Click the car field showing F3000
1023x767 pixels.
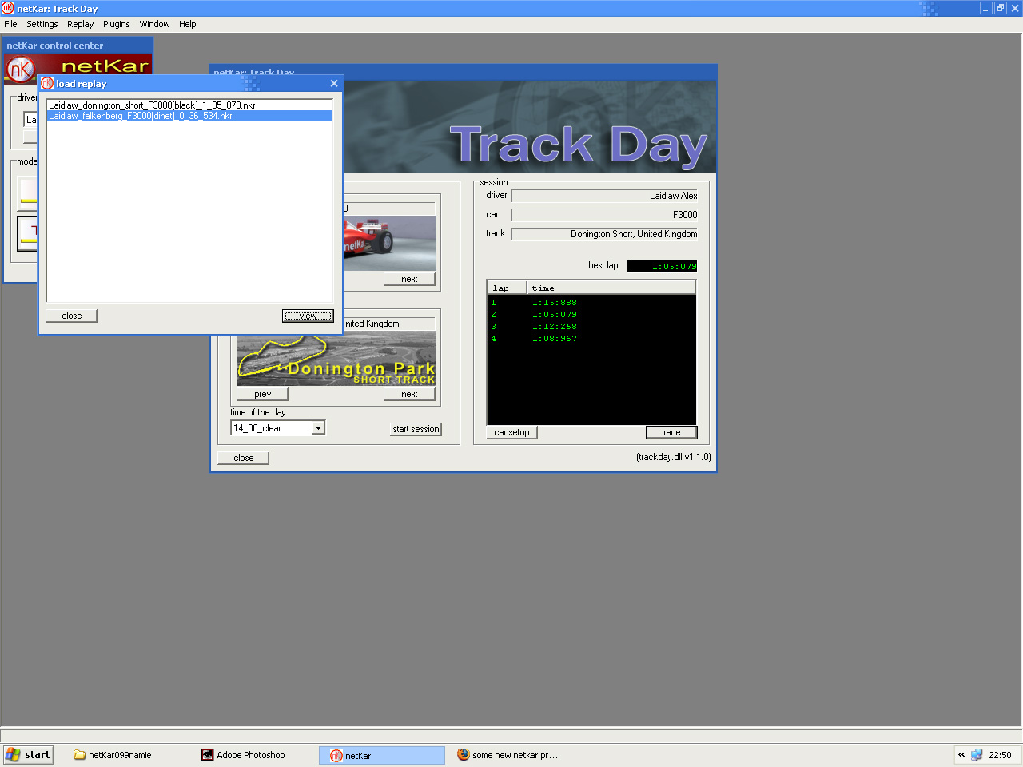[604, 215]
